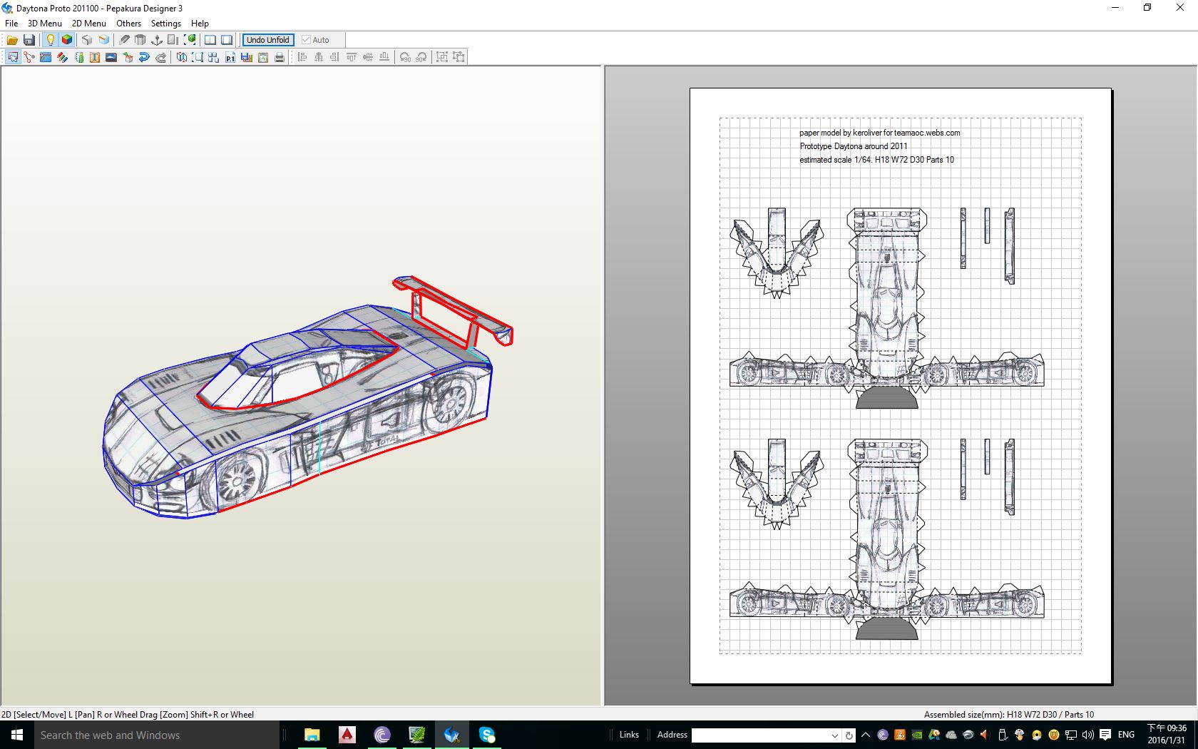The image size is (1198, 749).
Task: Toggle the colored cube texture icon
Action: click(67, 40)
